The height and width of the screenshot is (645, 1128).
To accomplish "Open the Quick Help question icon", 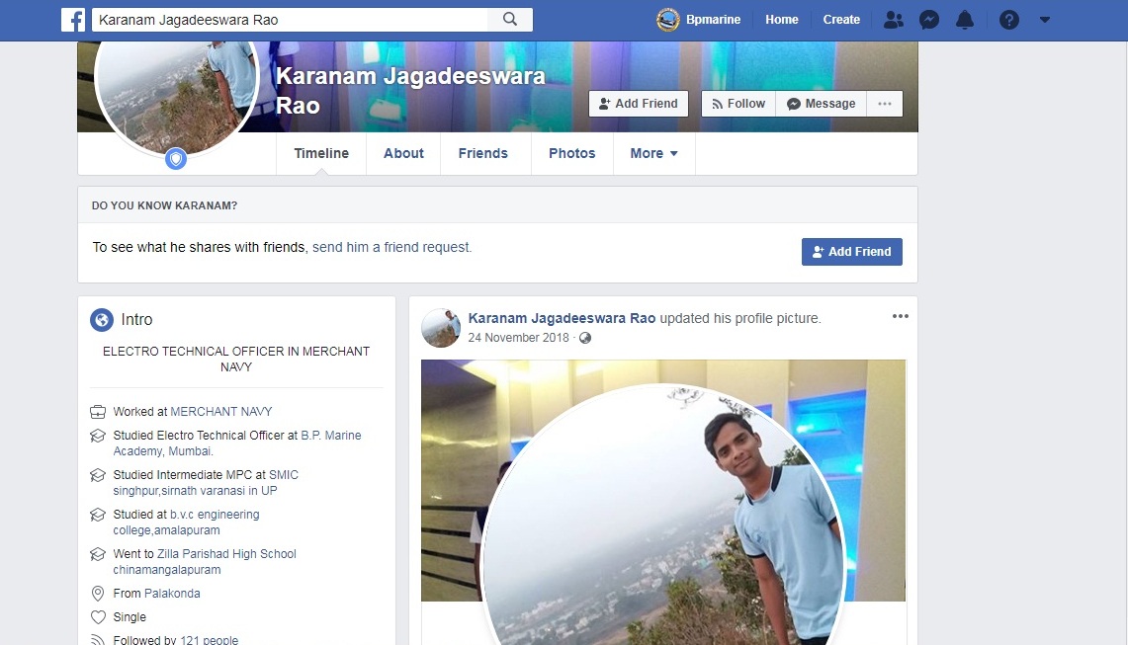I will pos(1008,20).
